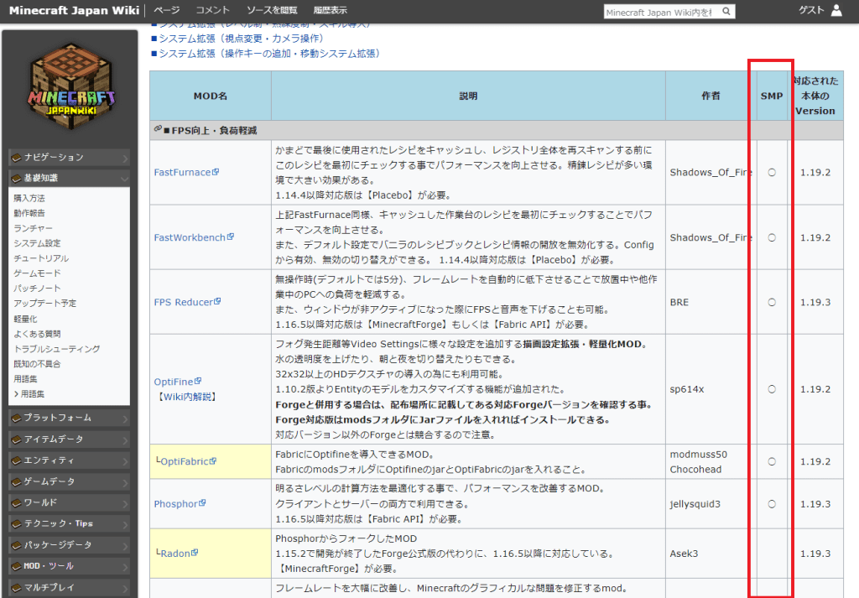
Task: Open パッチノート in the sidebar
Action: 37,288
